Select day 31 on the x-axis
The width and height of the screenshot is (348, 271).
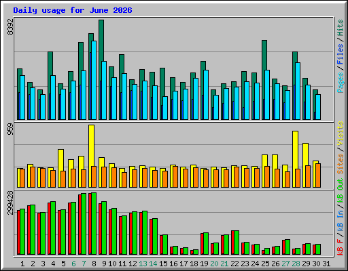tap(326, 264)
